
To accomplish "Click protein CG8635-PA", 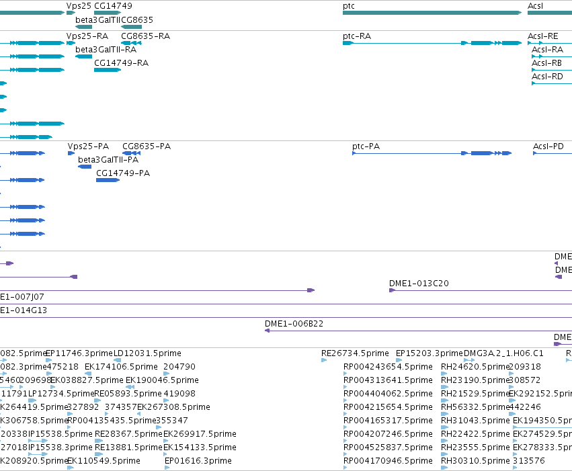I will [x=147, y=146].
